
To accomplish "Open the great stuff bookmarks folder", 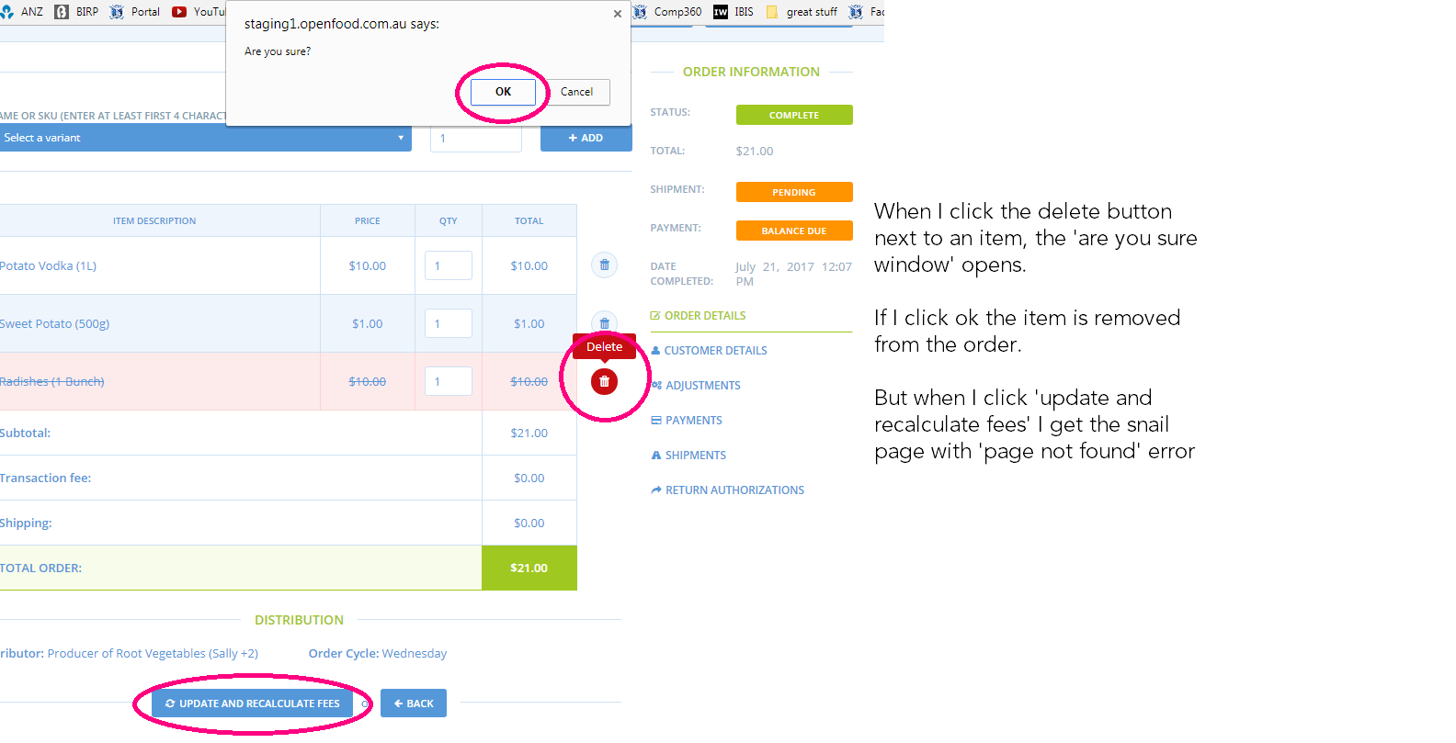I will click(802, 12).
